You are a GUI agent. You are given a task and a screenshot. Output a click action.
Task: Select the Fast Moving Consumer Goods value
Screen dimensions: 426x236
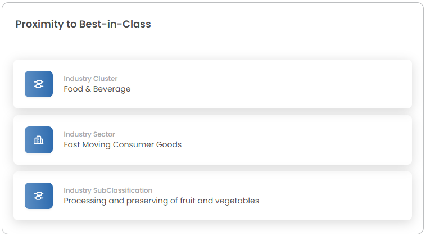coord(123,144)
